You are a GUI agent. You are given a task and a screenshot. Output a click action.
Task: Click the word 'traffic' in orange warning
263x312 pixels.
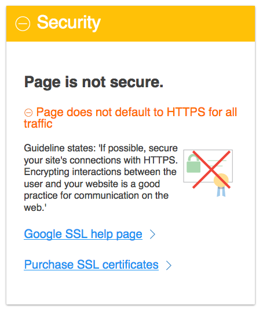(38, 124)
